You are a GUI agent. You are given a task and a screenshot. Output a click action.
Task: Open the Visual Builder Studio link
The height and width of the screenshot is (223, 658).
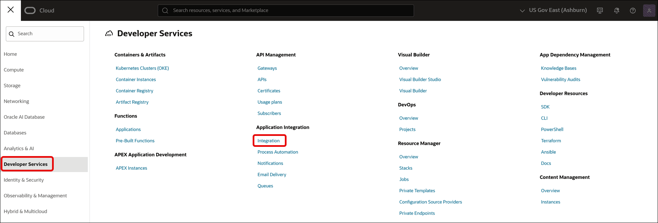pos(420,80)
